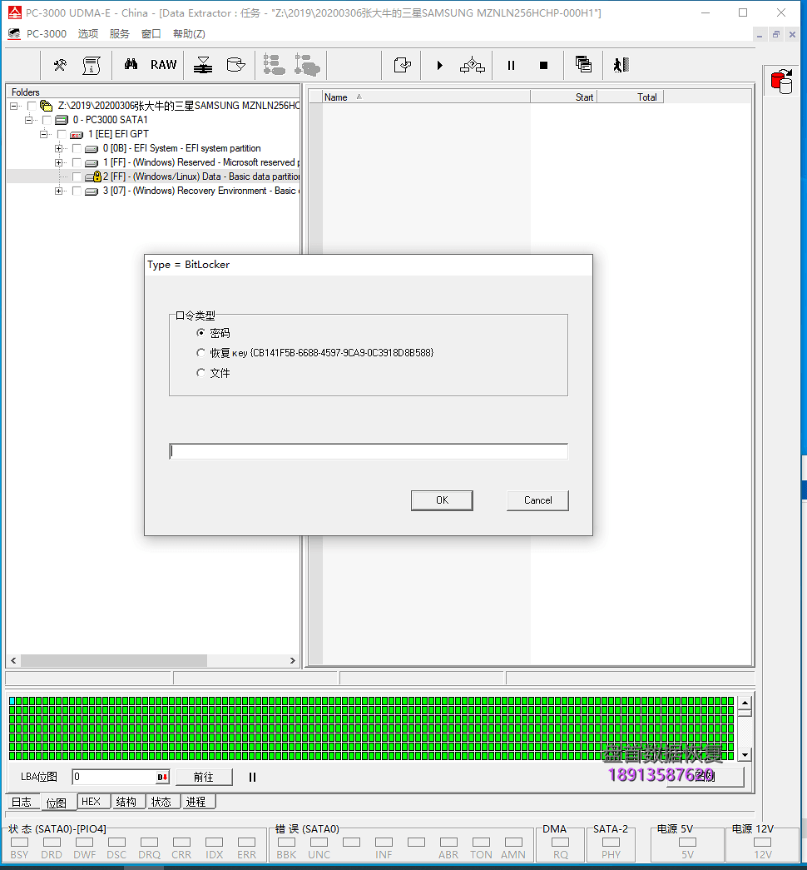807x870 pixels.
Task: Open the 选项 menu
Action: click(87, 34)
